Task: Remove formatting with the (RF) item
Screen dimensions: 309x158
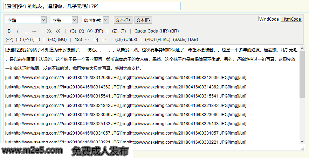Action: coord(99,31)
